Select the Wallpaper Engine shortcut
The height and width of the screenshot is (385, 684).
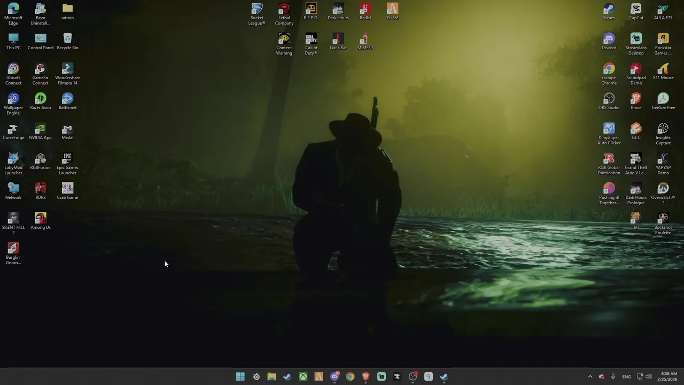pyautogui.click(x=13, y=104)
